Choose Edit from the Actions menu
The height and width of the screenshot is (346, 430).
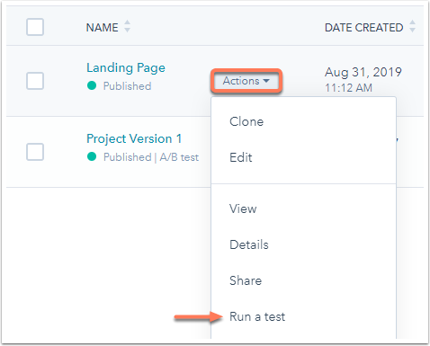(x=241, y=157)
